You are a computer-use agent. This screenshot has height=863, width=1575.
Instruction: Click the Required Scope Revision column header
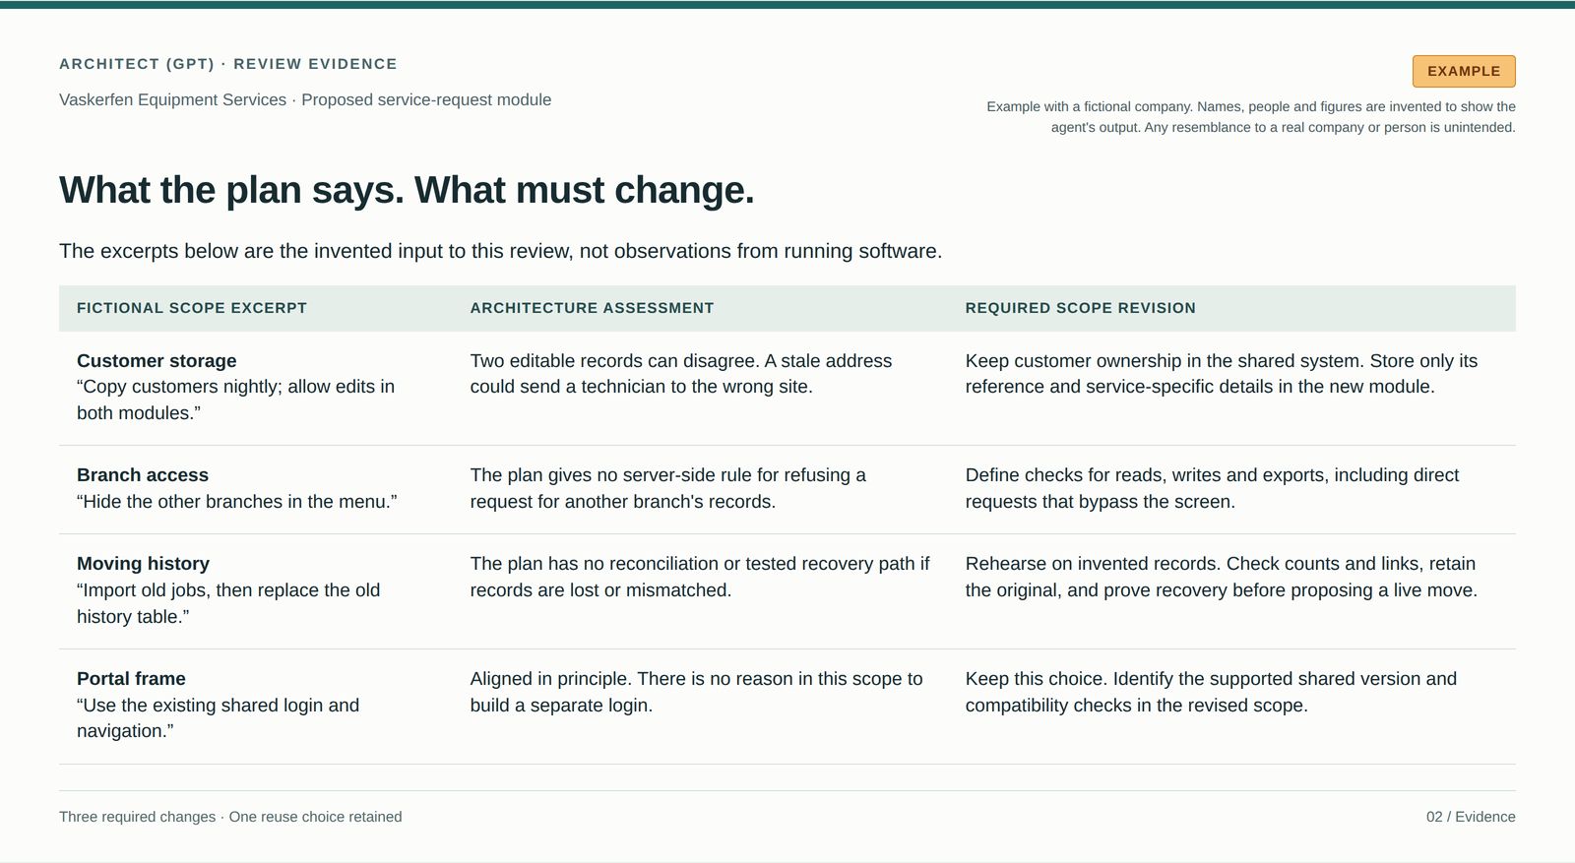pyautogui.click(x=1080, y=308)
